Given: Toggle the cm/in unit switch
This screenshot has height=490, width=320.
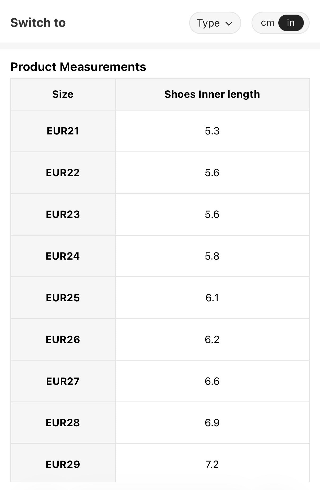Looking at the screenshot, I should pyautogui.click(x=280, y=23).
